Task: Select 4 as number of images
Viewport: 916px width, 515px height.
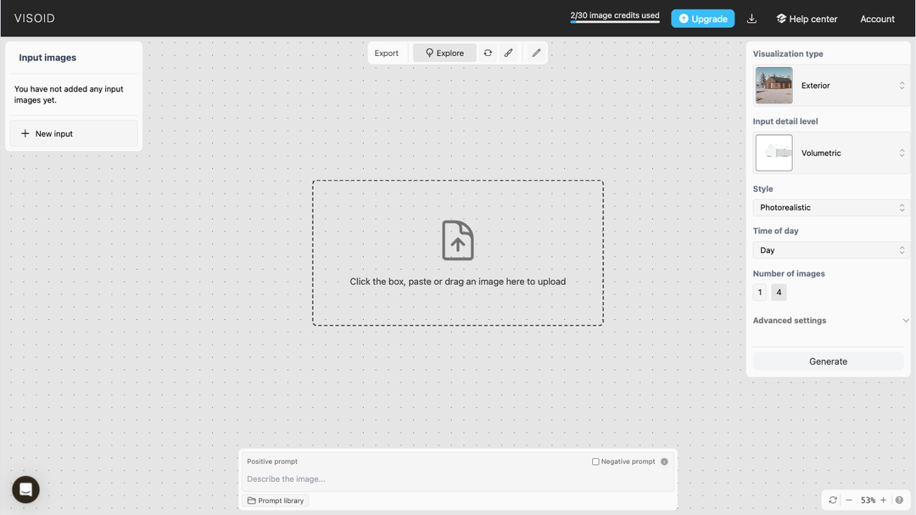Action: tap(779, 292)
